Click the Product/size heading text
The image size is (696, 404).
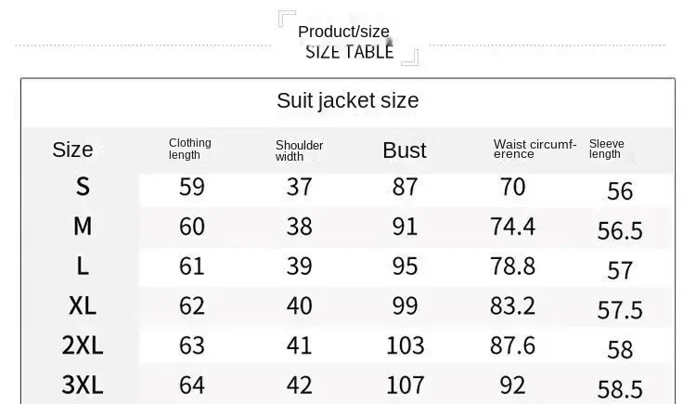click(343, 32)
